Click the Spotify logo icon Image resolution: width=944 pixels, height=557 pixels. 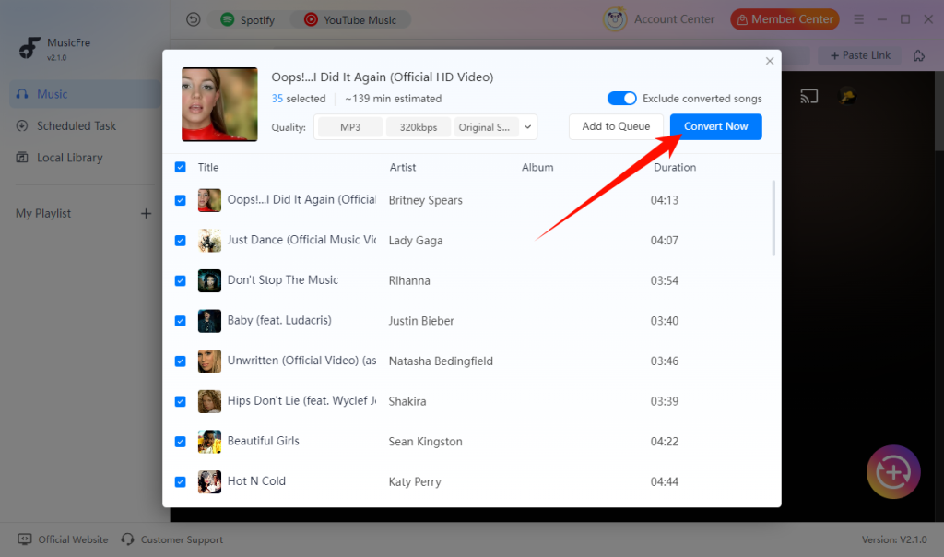(227, 19)
